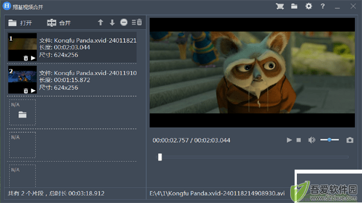The width and height of the screenshot is (362, 203).
Task: Delete clip 1 via its trash icon
Action: click(x=26, y=58)
